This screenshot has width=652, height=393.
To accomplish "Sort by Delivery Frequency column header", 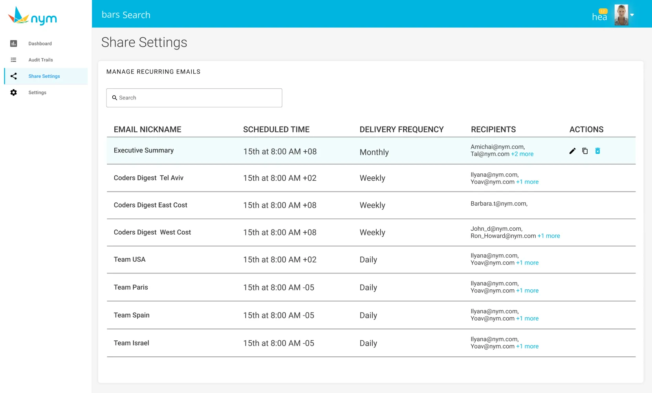I will click(x=401, y=130).
